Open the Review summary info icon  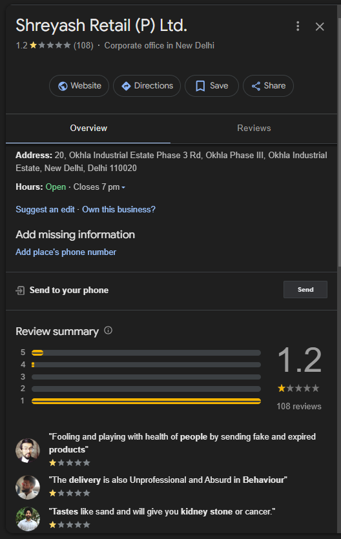pos(108,331)
